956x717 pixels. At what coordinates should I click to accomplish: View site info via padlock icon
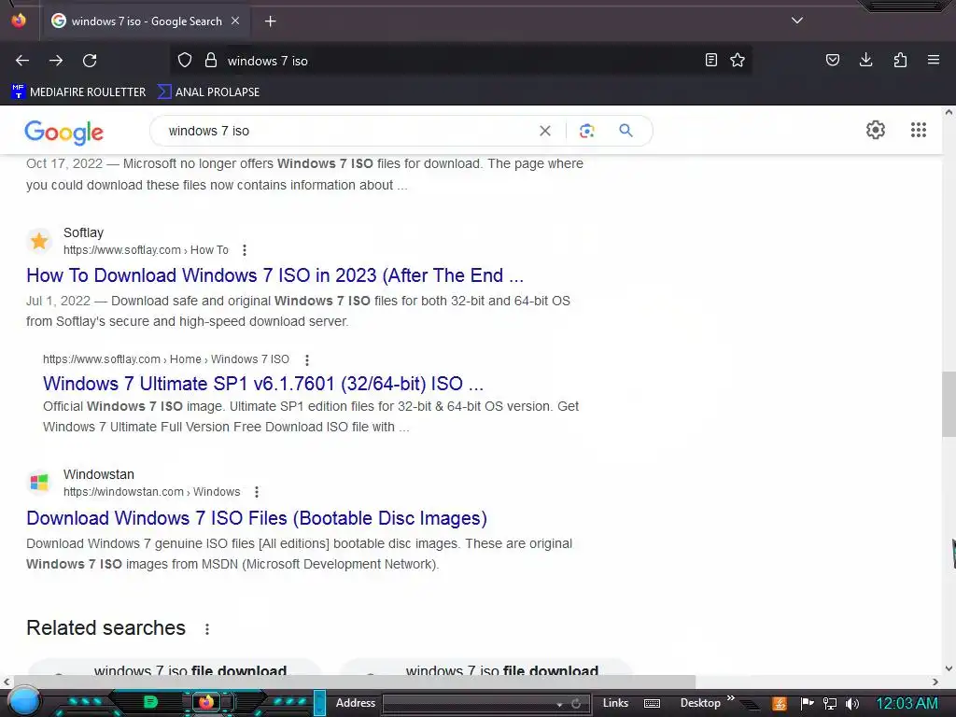211,61
